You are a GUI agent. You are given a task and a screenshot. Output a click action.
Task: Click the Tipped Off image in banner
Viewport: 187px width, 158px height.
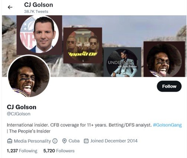tap(83, 45)
